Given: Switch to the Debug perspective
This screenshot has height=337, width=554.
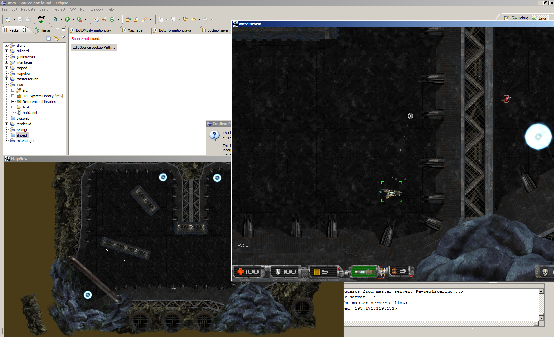Looking at the screenshot, I should 520,18.
